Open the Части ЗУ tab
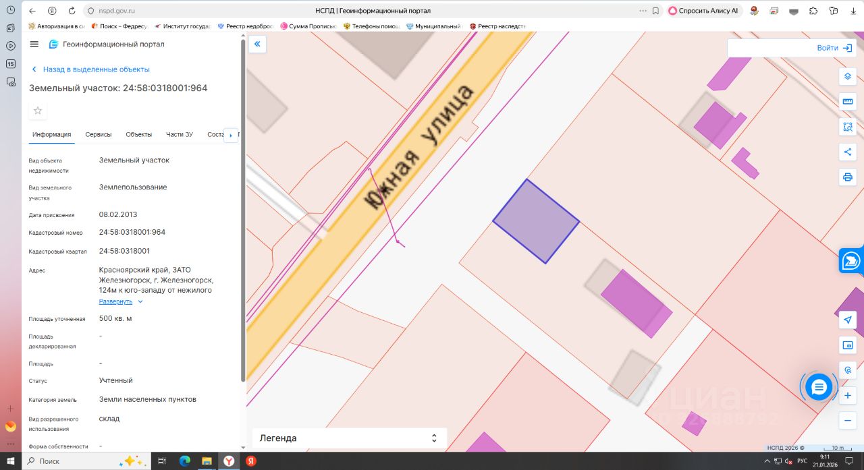This screenshot has width=864, height=470. coord(180,135)
